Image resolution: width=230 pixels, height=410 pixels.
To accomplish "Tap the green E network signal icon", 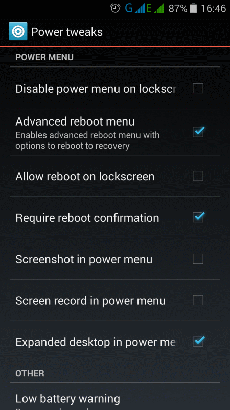I will click(155, 8).
